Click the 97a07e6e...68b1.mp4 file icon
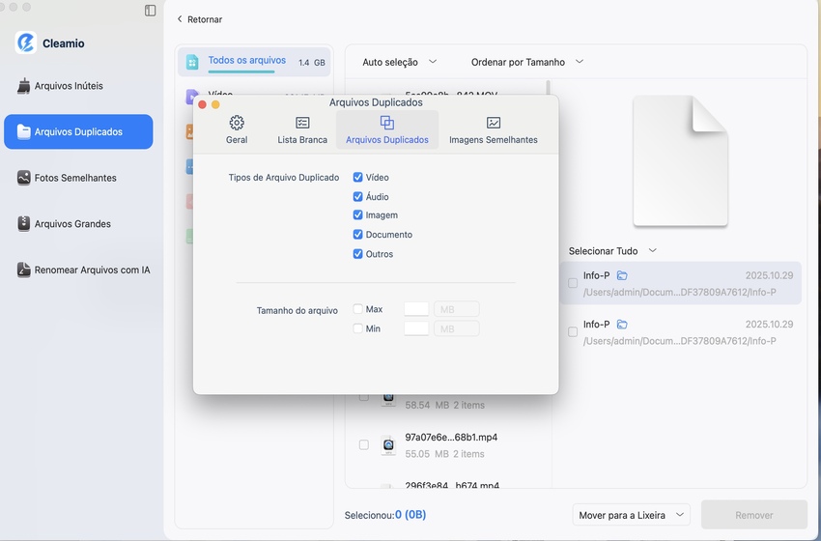This screenshot has height=541, width=821. [x=388, y=445]
